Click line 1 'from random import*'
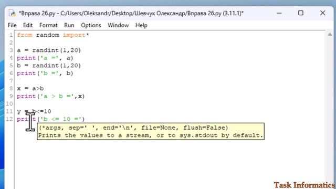Image resolution: width=336 pixels, height=189 pixels. pos(53,35)
